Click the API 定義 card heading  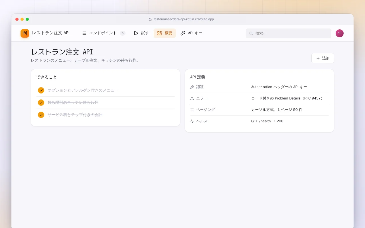[198, 77]
